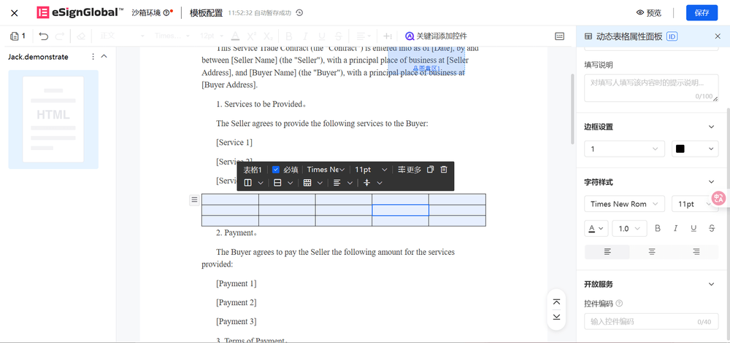Select center alignment in the properties panel

(652, 251)
